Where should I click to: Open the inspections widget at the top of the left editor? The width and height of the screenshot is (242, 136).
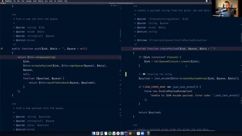coord(115,6)
